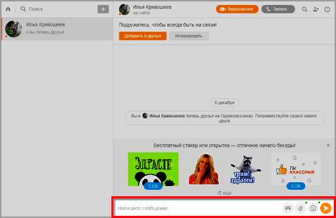Screen dimensions: 336x218
Task: Start a voice call via Звонок button
Action: tap(278, 9)
